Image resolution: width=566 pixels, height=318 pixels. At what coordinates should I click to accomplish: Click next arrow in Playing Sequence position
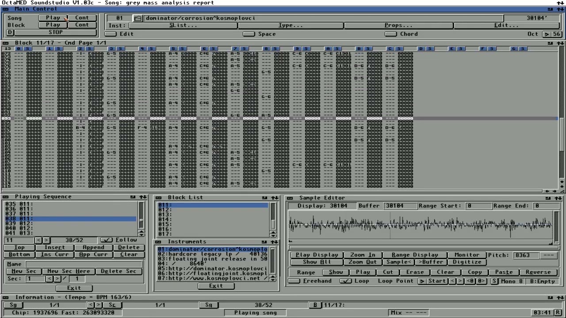[46, 240]
